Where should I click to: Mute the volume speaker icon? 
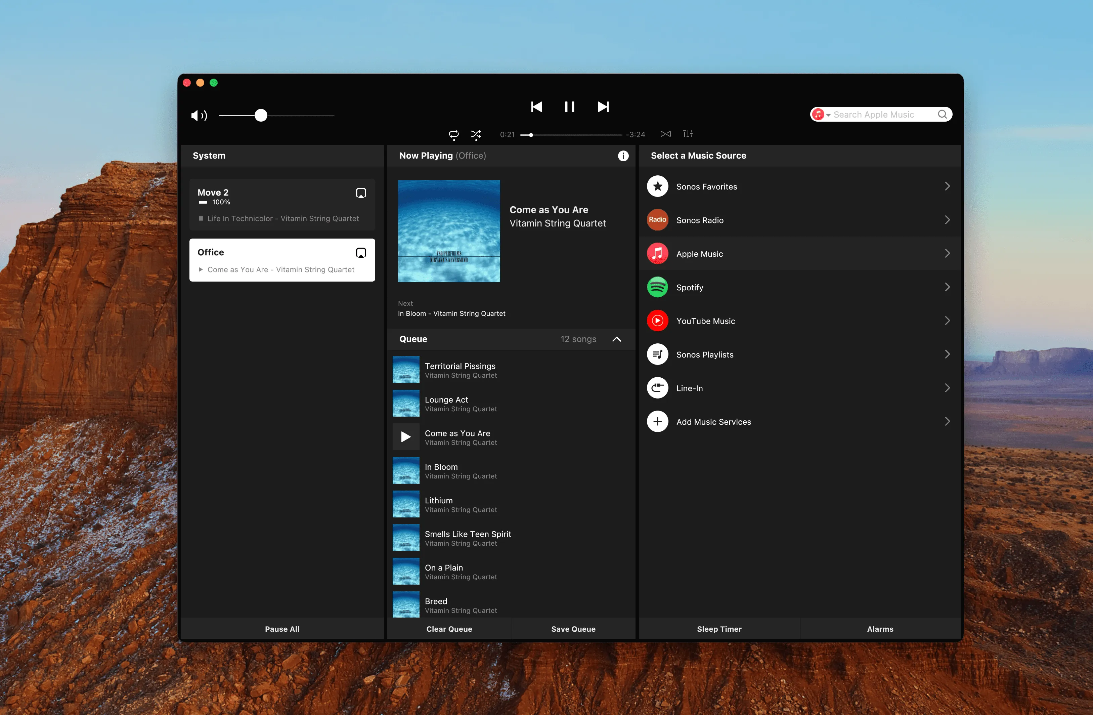click(x=199, y=115)
